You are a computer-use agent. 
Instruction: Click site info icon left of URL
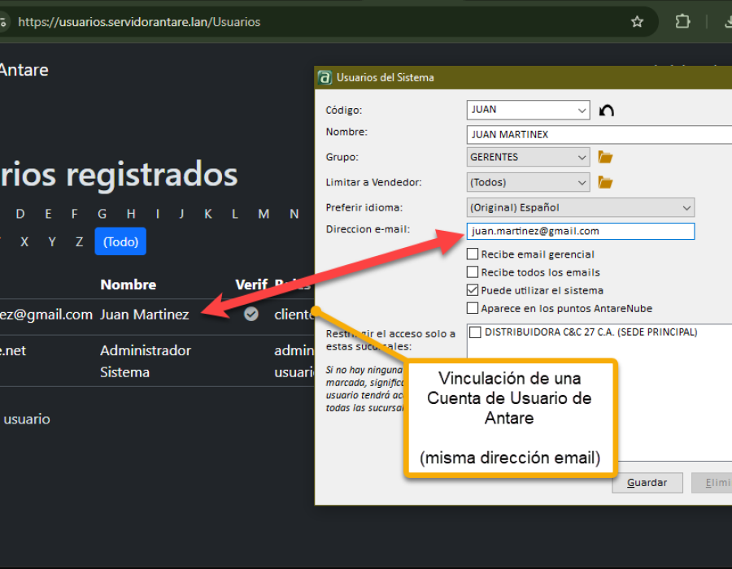pos(2,22)
